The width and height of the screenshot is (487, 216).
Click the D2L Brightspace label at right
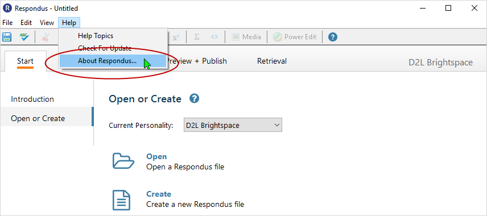point(440,63)
